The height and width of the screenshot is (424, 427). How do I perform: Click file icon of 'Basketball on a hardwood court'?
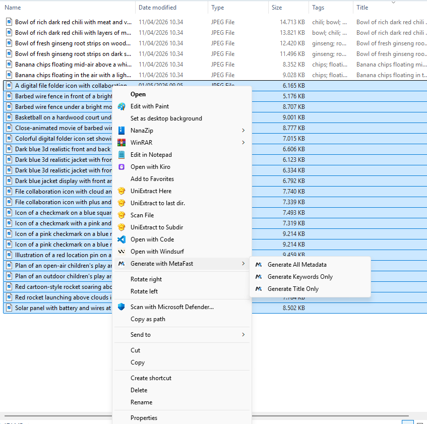pyautogui.click(x=9, y=117)
